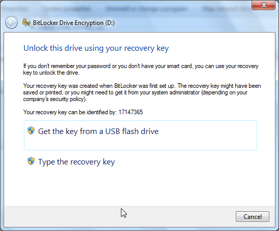The image size is (279, 231).
Task: Click the shield icon beside USB flash drive option
Action: [31, 130]
